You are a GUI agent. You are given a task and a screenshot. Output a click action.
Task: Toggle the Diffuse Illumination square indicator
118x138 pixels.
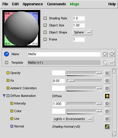coord(8,96)
